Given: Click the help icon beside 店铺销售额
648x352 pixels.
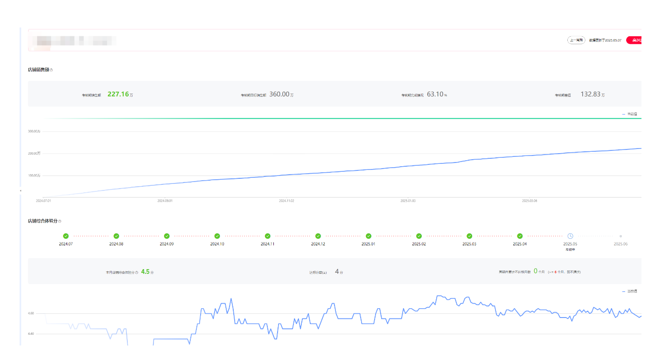Looking at the screenshot, I should click(x=51, y=70).
